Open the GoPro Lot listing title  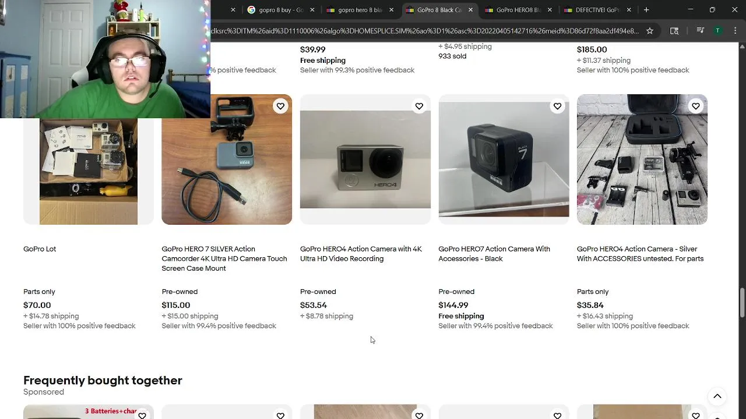pos(40,249)
